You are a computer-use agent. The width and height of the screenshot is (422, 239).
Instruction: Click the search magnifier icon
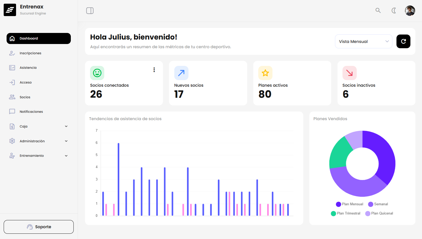pyautogui.click(x=378, y=11)
